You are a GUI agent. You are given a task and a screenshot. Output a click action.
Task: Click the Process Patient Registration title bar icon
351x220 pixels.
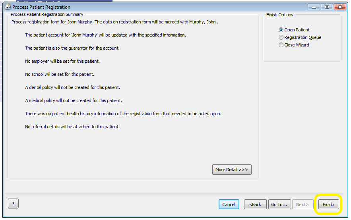pyautogui.click(x=8, y=7)
